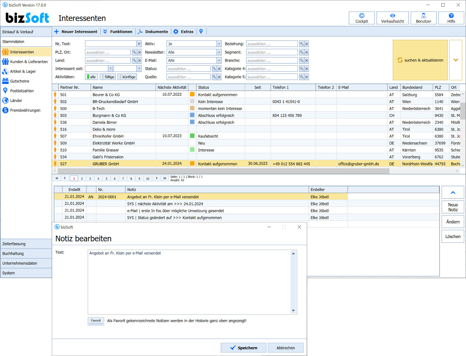This screenshot has height=356, width=466.
Task: Open the Cockpit view
Action: 362,18
